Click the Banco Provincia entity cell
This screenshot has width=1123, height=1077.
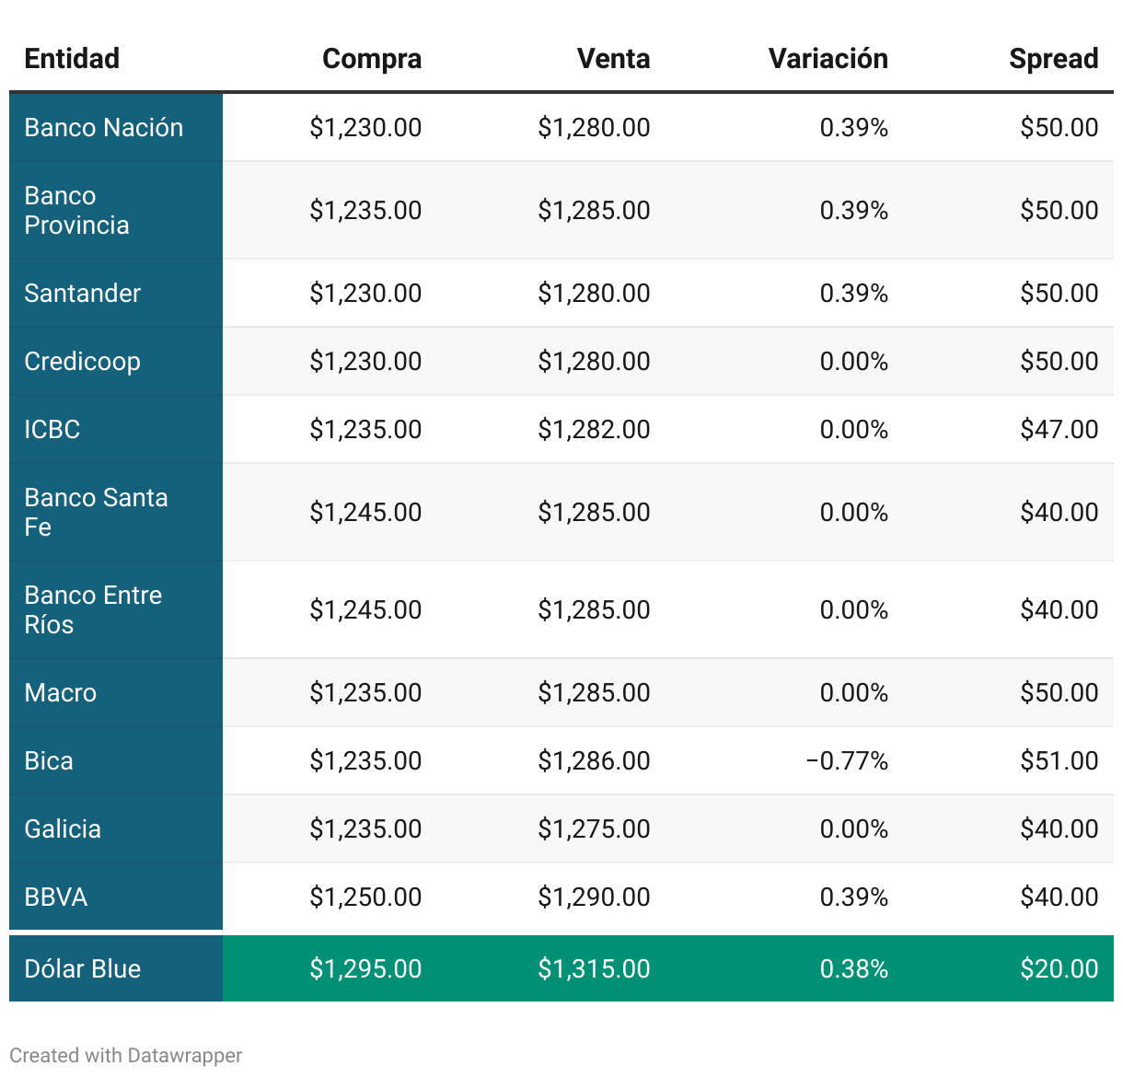(77, 211)
